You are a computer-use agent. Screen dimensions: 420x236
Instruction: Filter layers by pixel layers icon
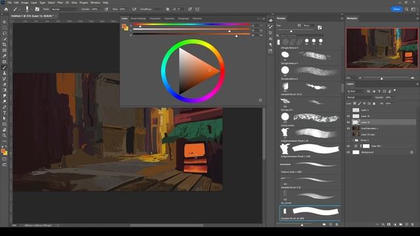click(369, 91)
